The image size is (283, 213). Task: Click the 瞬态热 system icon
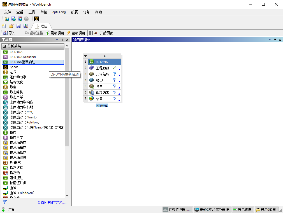click(x=6, y=173)
